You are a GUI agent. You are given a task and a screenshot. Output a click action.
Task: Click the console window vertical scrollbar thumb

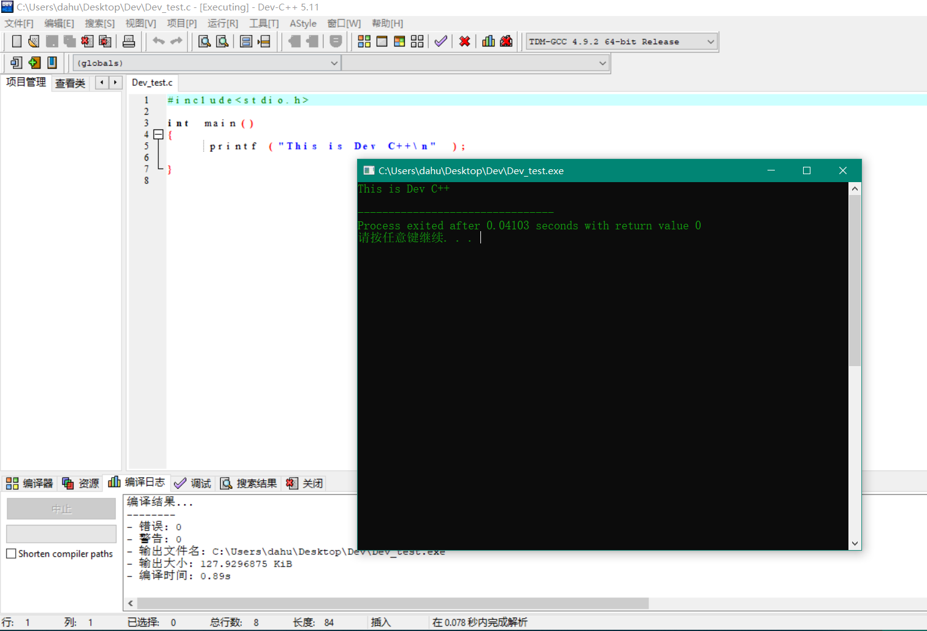click(x=855, y=281)
